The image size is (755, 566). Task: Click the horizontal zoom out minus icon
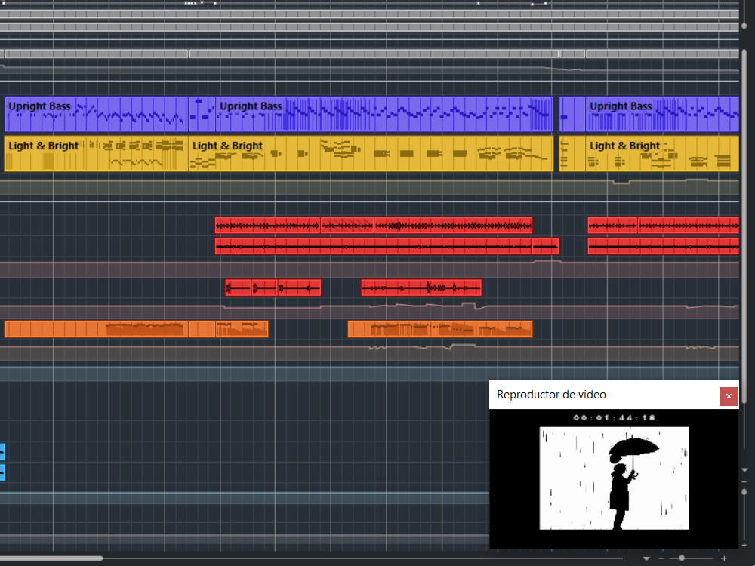[x=661, y=558]
